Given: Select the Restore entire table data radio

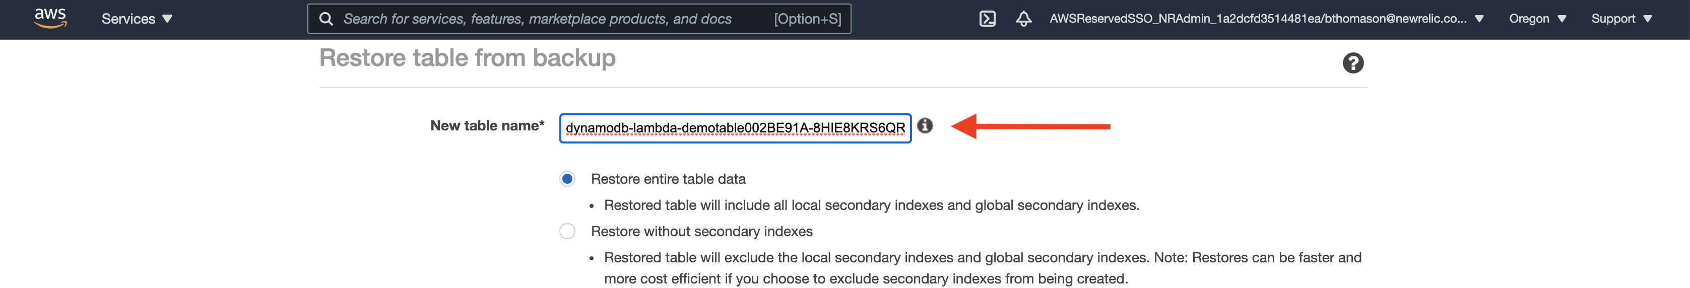Looking at the screenshot, I should coord(567,179).
